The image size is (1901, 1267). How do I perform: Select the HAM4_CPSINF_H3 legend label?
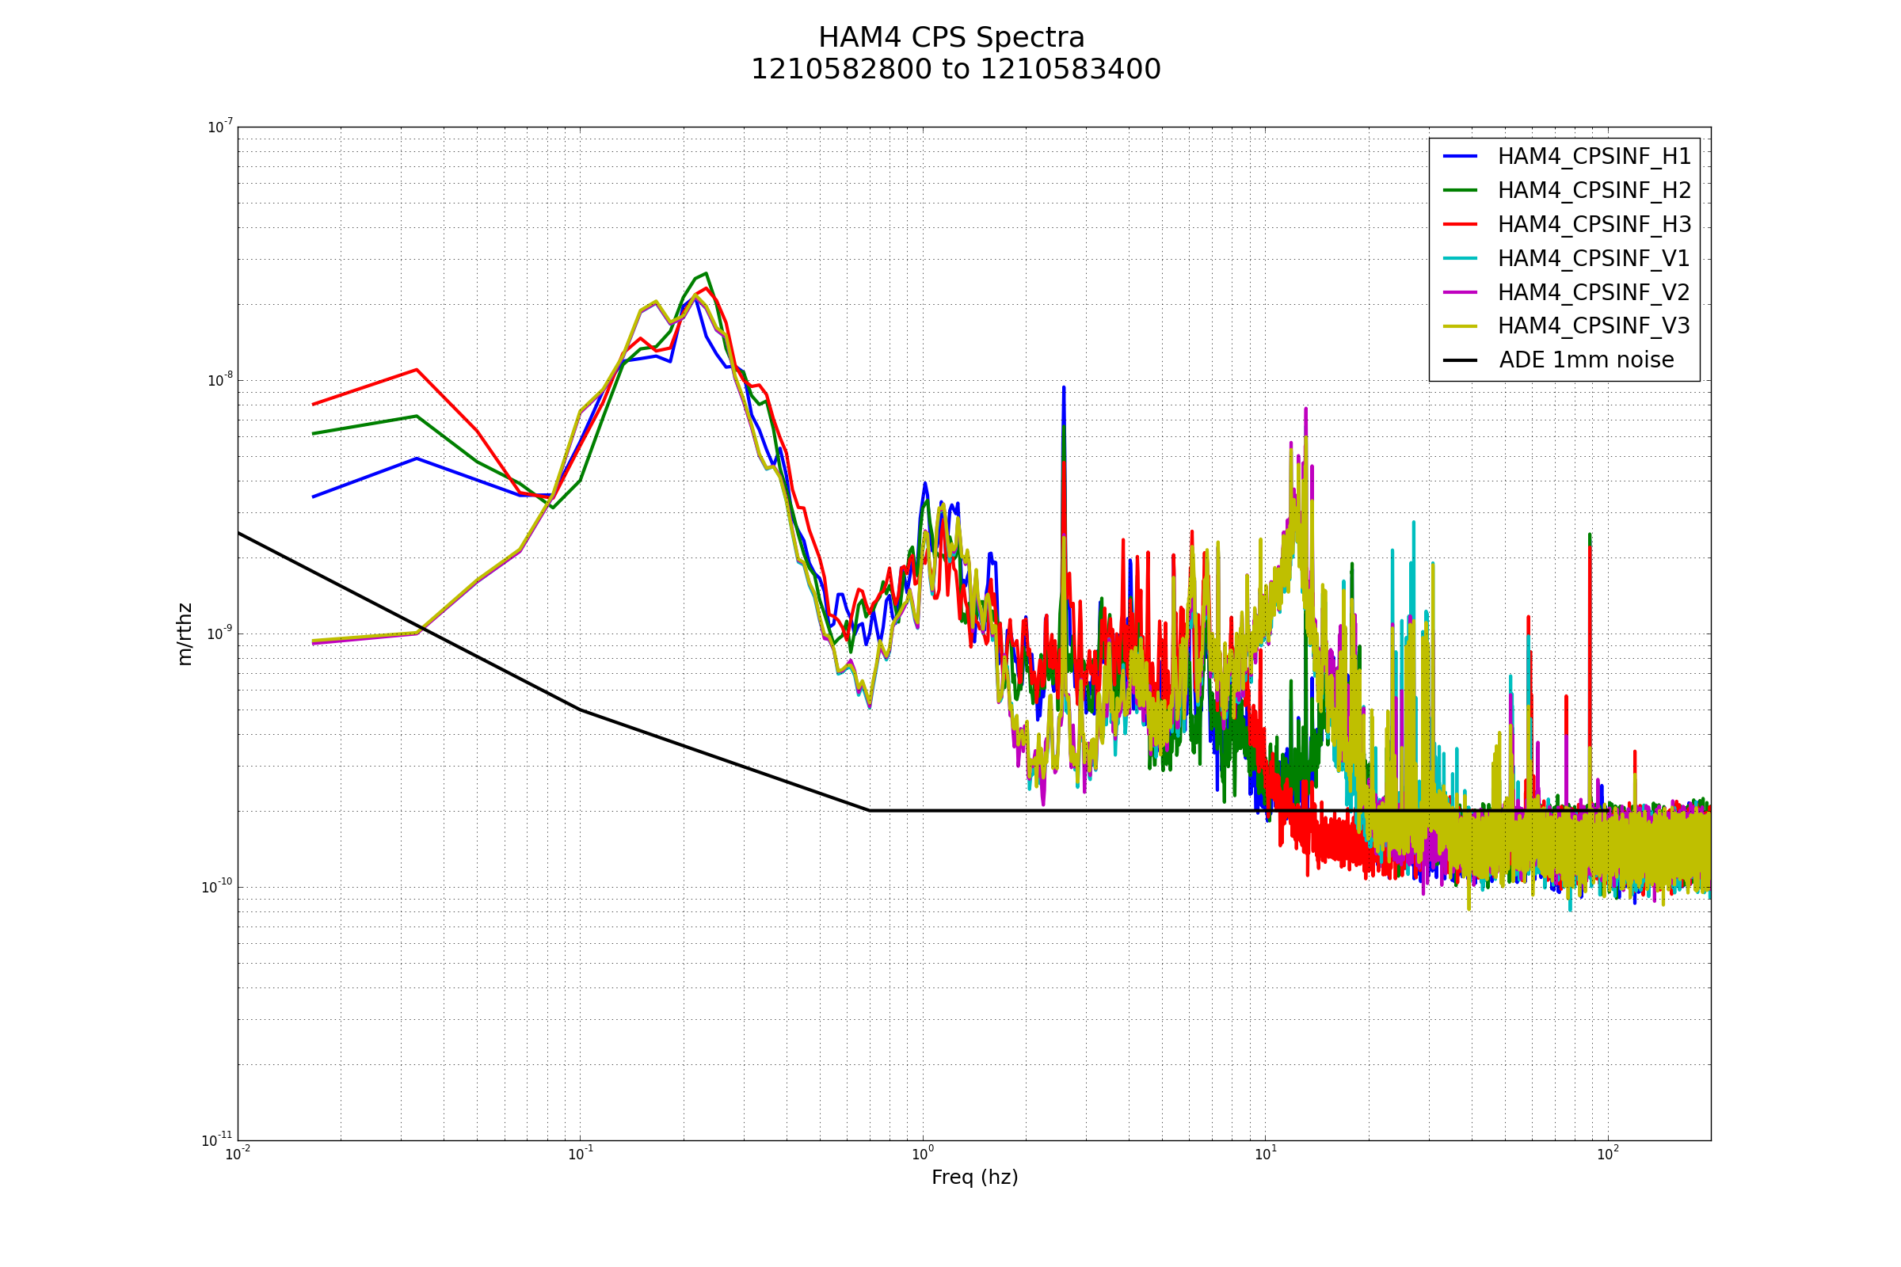point(1594,225)
